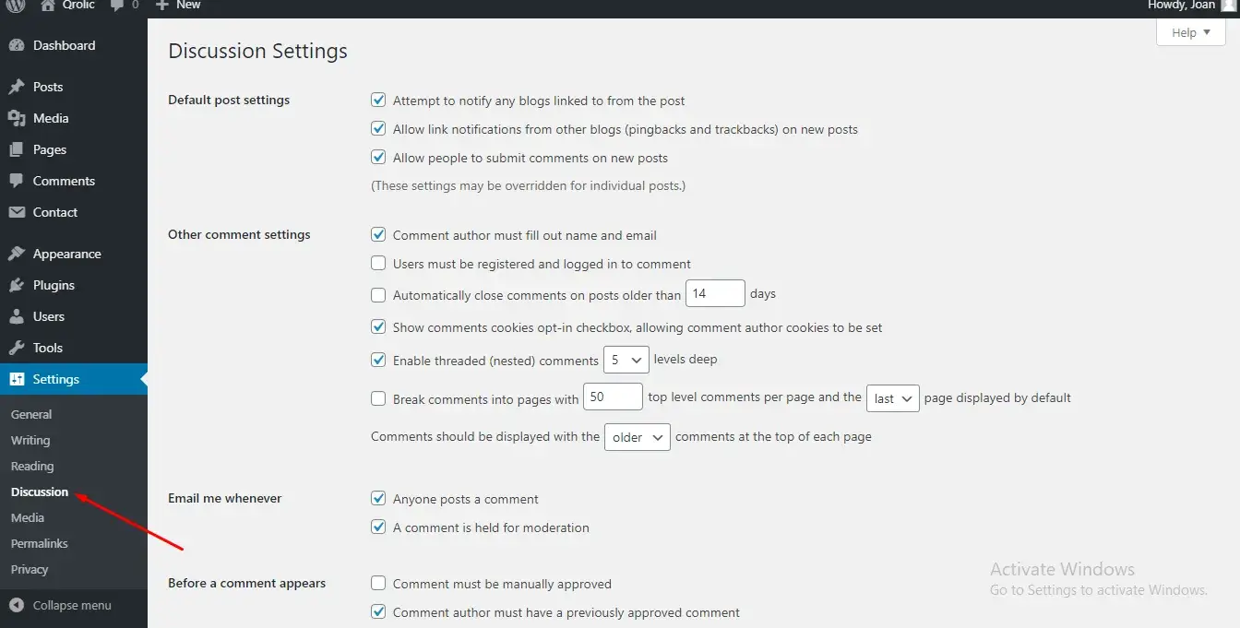Image resolution: width=1240 pixels, height=628 pixels.
Task: Expand the 'older' comments order dropdown
Action: (x=637, y=437)
